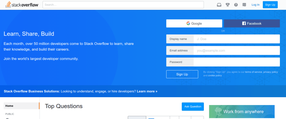Click the help question mark icon
Screen dimensions: 286x119
coord(236,5)
